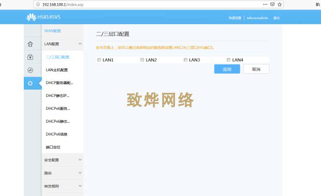Image resolution: width=321 pixels, height=196 pixels.
Task: Open the 快速设置 link in header
Action: coord(235,18)
